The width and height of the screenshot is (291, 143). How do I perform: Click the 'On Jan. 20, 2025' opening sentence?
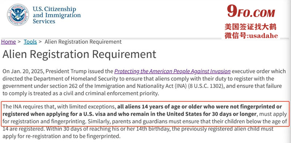pos(24,71)
